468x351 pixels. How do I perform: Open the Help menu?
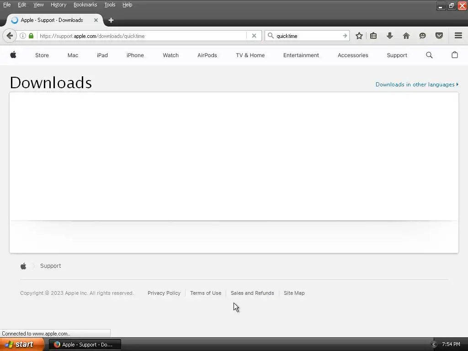coord(128,5)
